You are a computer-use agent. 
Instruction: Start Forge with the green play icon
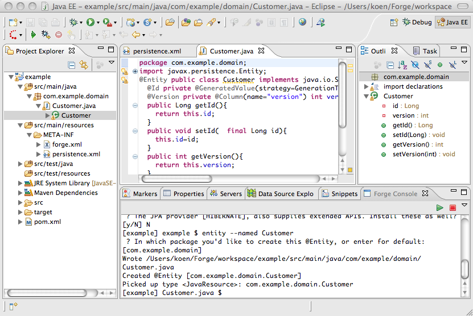click(x=440, y=208)
